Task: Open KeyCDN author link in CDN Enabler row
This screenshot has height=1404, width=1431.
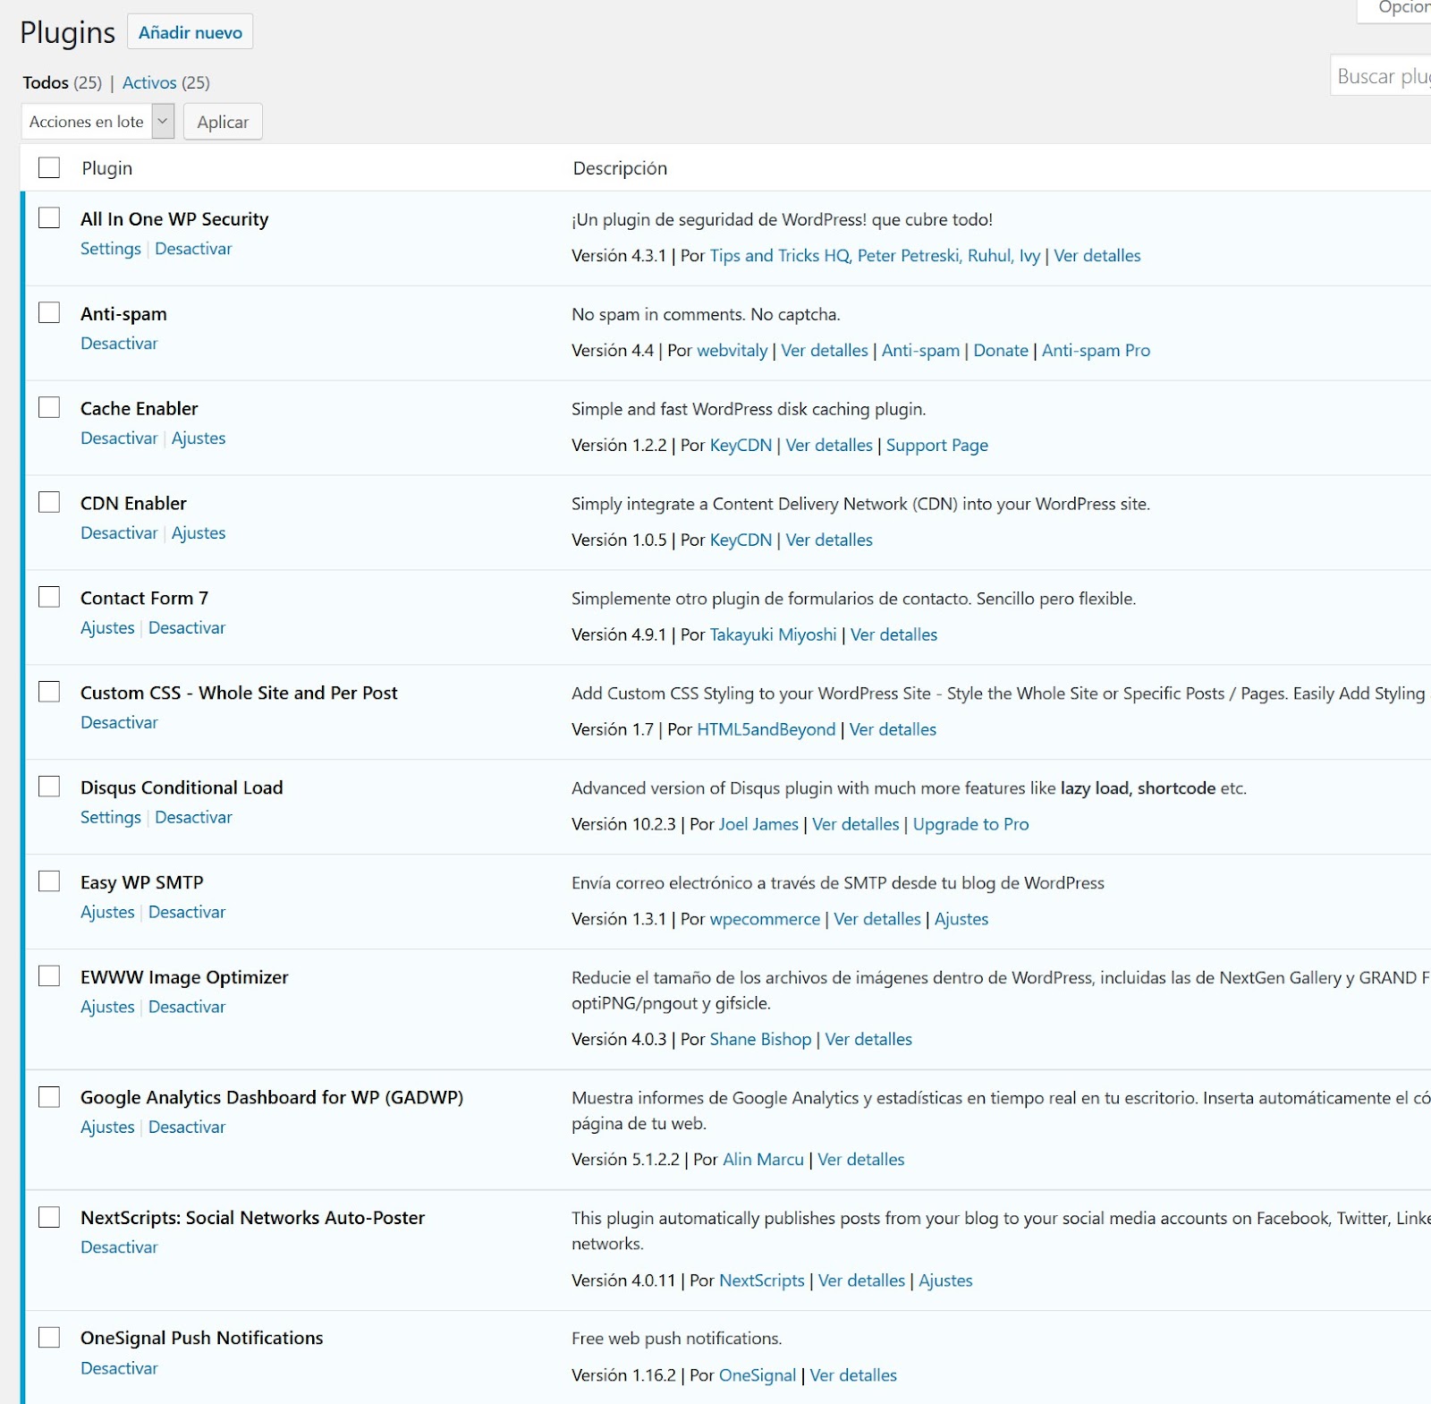Action: click(x=741, y=540)
